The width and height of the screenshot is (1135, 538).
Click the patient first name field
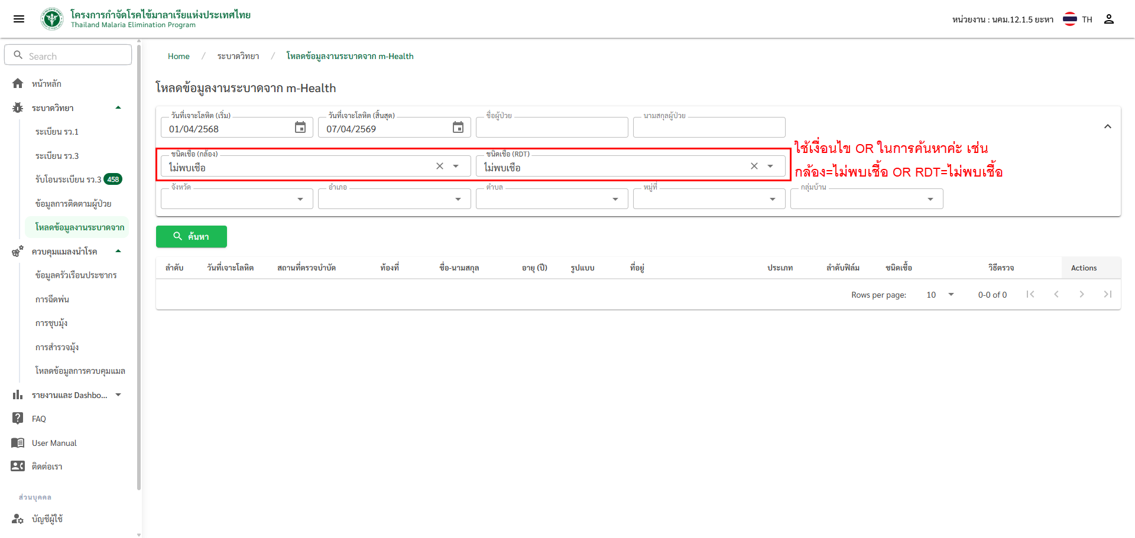tap(552, 128)
